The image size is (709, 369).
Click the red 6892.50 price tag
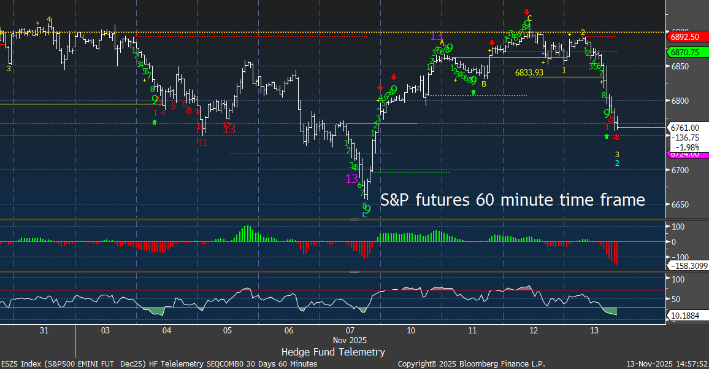[x=686, y=36]
